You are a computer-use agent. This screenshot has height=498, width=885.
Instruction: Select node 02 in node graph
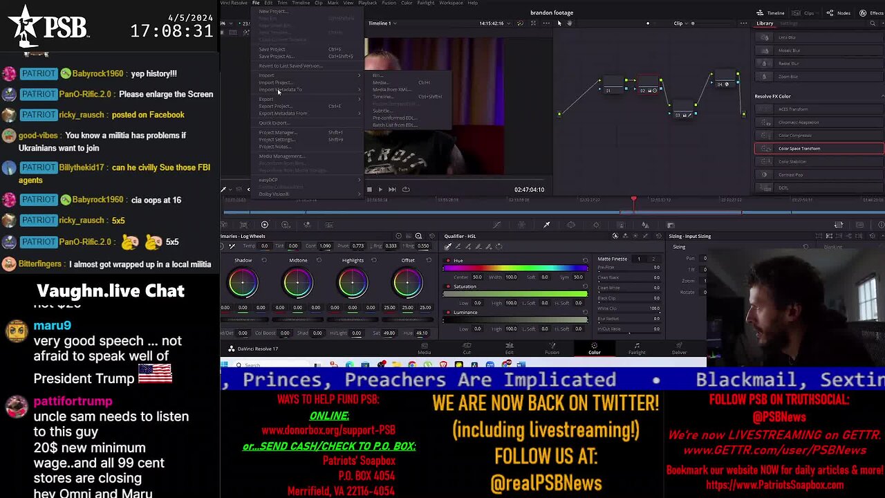coord(648,86)
